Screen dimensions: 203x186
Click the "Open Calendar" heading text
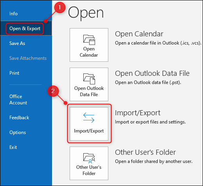[139, 34]
